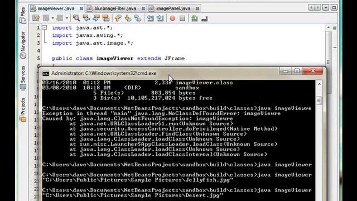Viewport: 357px width, 201px height.
Task: Click line 'import java.awt.image.*;'
Action: [x=93, y=43]
